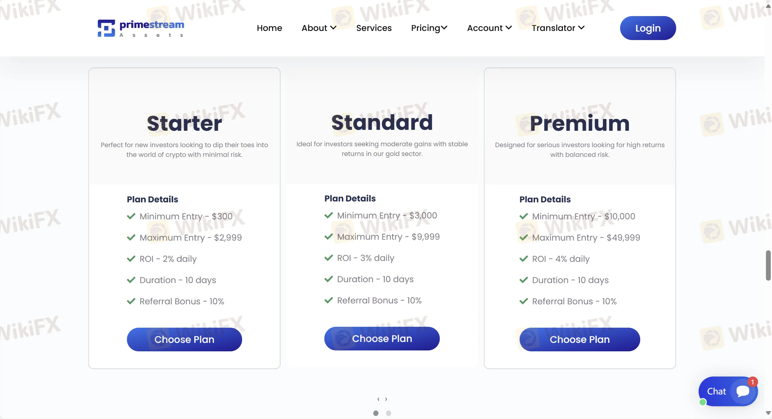Viewport: 772px width, 419px height.
Task: Choose the Standard plan
Action: click(x=382, y=339)
